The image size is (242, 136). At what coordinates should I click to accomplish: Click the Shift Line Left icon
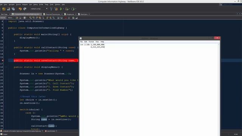58,18
